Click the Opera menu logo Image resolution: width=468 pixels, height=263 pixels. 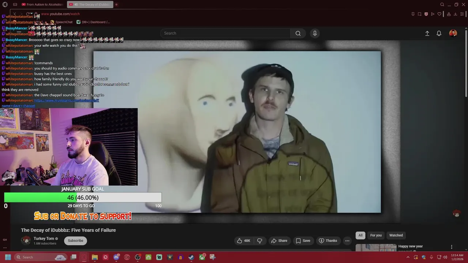pyautogui.click(x=5, y=4)
